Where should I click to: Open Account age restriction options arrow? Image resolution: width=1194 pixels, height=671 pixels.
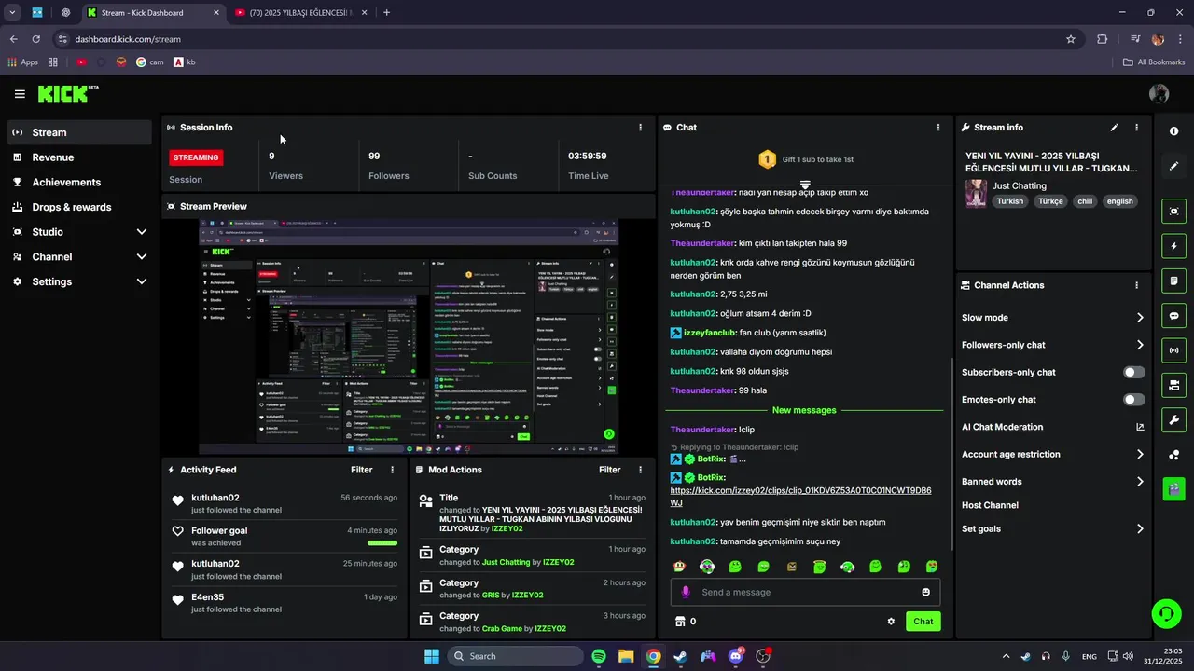[1140, 455]
